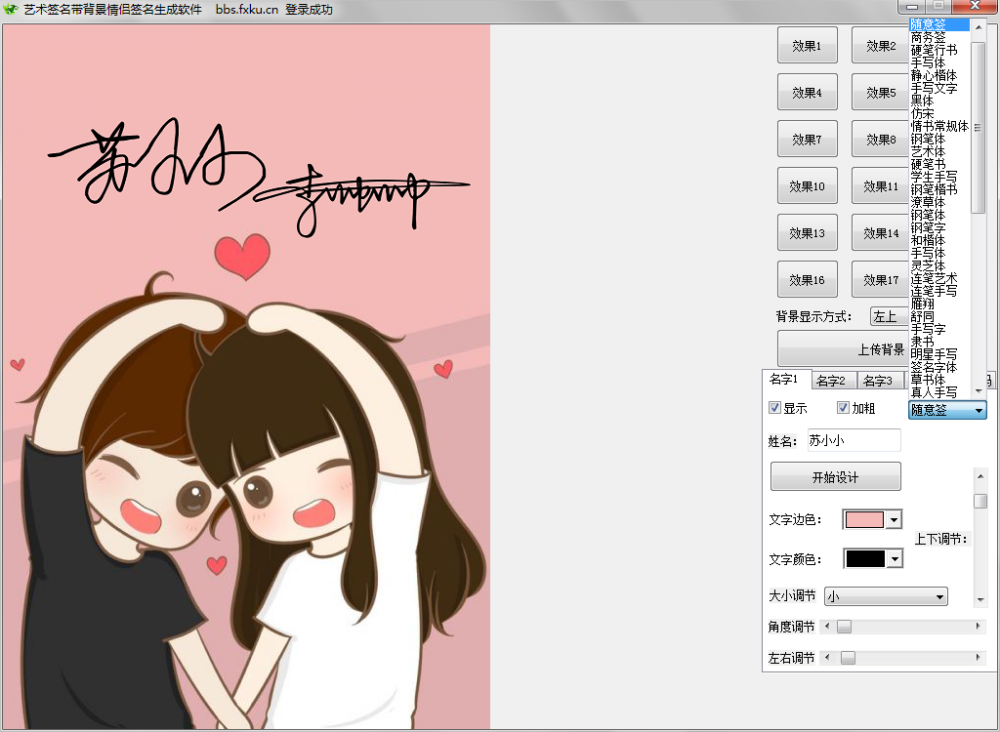Select 随意签 in the font list
Image resolution: width=1000 pixels, height=732 pixels.
point(939,24)
